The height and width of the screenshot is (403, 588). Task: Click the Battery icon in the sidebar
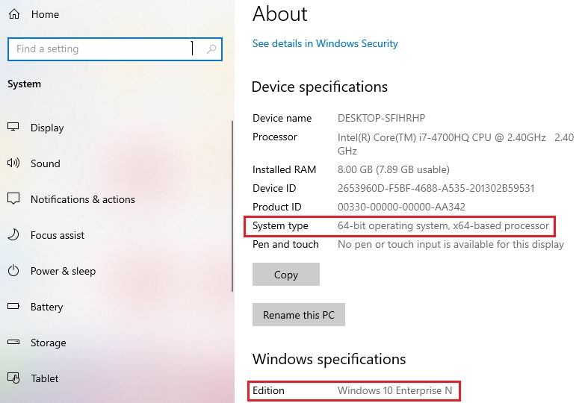click(x=13, y=307)
